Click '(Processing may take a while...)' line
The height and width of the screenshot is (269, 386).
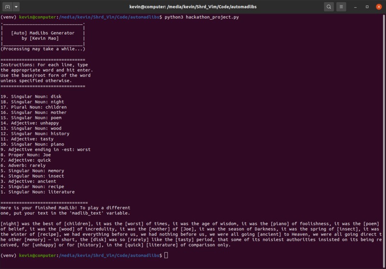(x=43, y=49)
